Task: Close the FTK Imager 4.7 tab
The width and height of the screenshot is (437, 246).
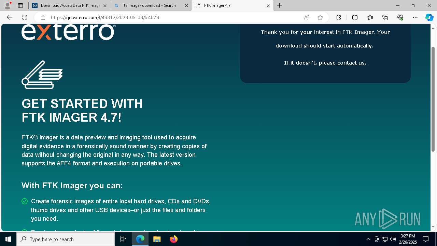Action: tap(268, 5)
